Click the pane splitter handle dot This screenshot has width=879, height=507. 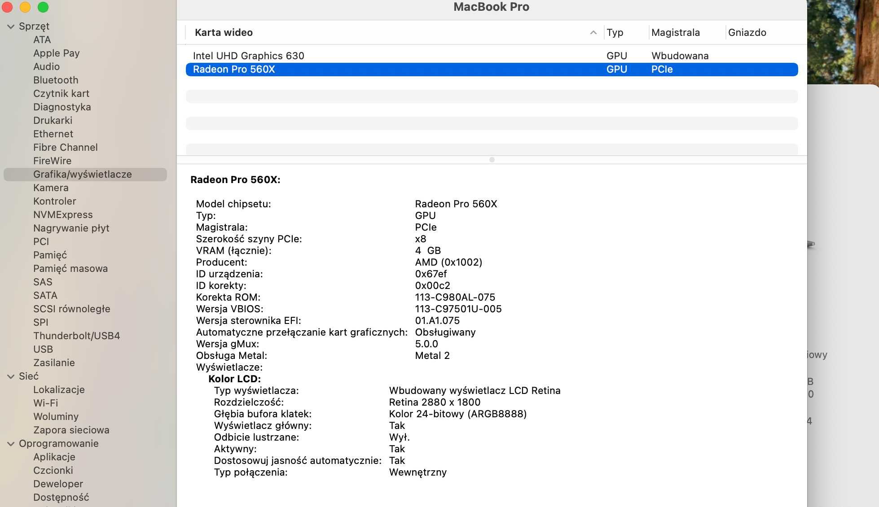pos(492,160)
